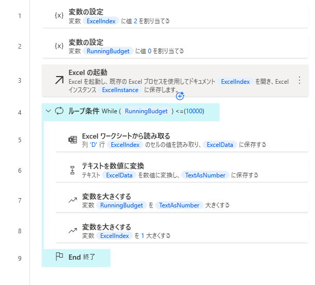Select the End 終了 step
Image resolution: width=315 pixels, height=285 pixels.
tap(76, 258)
